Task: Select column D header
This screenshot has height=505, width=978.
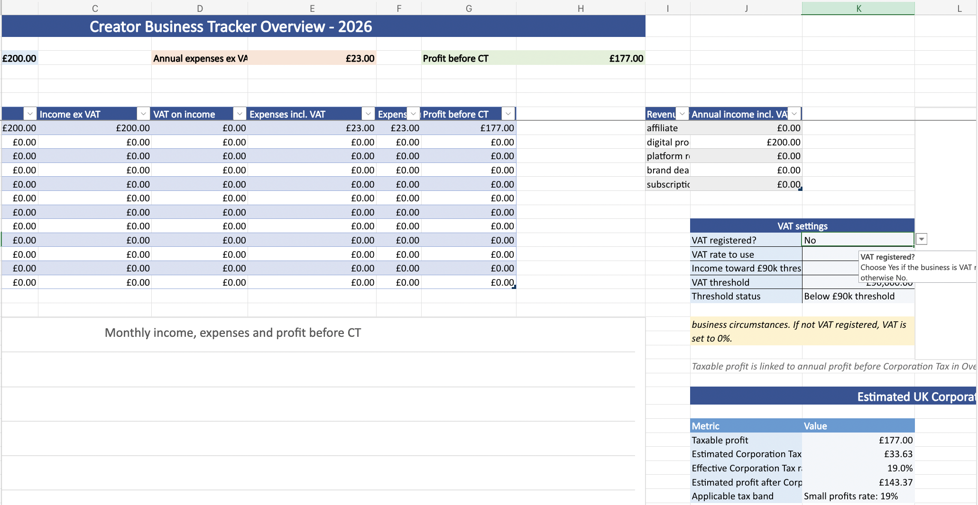Action: (x=200, y=8)
